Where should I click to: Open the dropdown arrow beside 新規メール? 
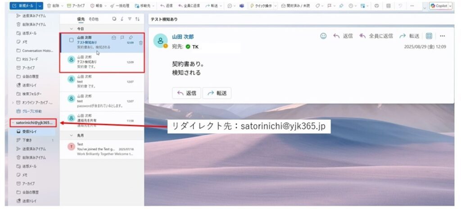(x=40, y=6)
